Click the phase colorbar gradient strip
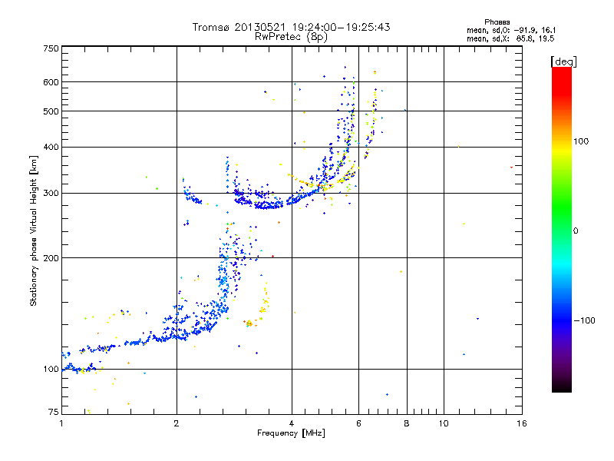Image resolution: width=614 pixels, height=461 pixels. 562,229
